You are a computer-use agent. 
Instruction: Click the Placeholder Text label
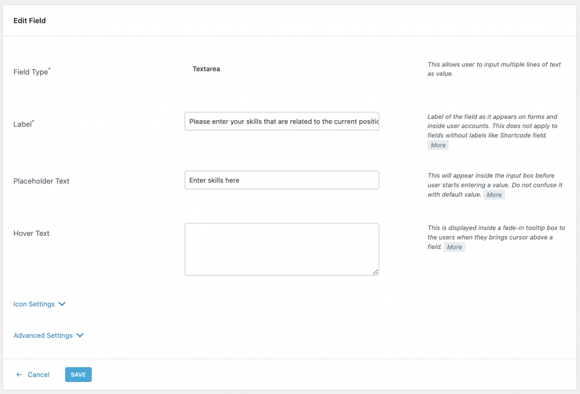coord(41,181)
